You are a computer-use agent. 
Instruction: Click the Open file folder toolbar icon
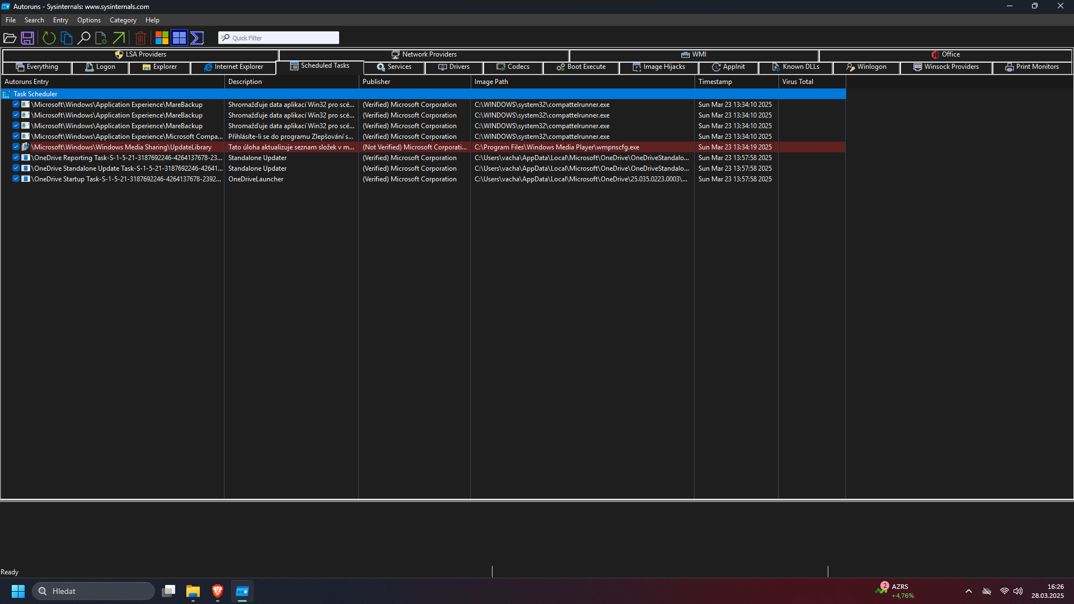click(10, 38)
